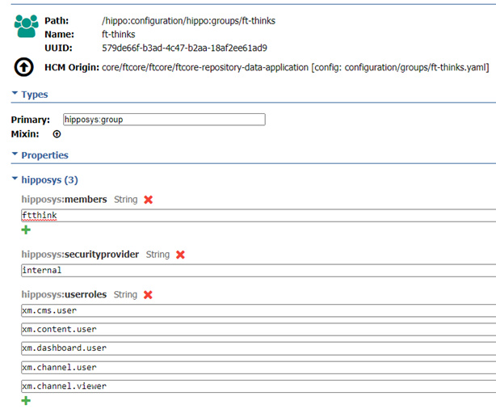This screenshot has width=496, height=409.
Task: Click the Mixin edit arrow icon
Action: (x=57, y=134)
